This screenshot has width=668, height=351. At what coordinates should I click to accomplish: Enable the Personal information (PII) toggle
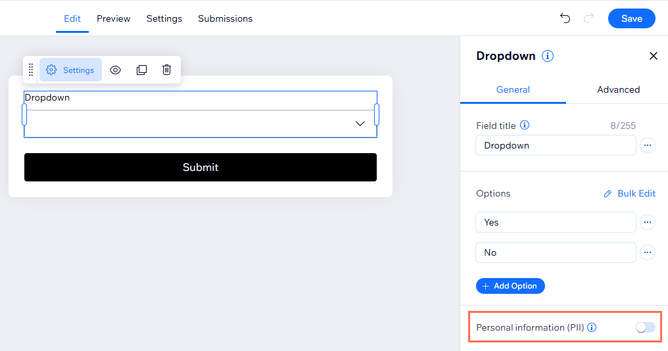[645, 327]
